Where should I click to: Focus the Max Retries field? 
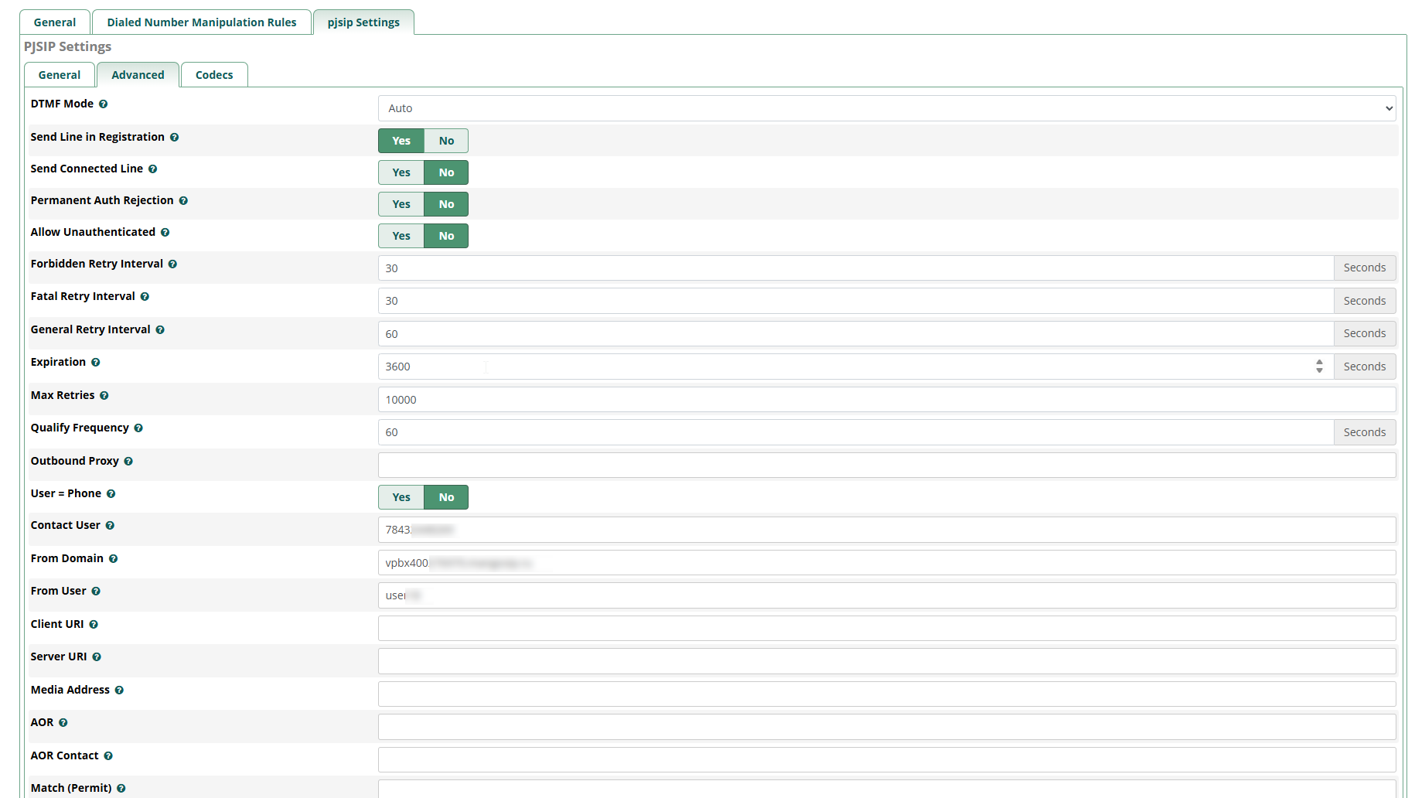887,400
